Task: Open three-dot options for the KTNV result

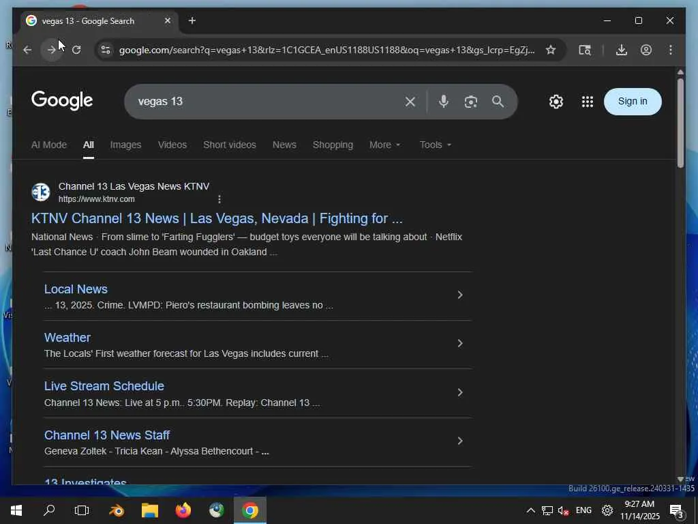Action: pos(219,199)
